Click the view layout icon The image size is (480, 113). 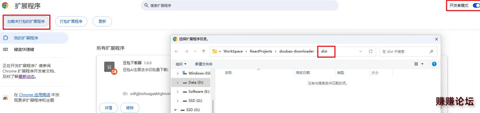coord(416,64)
